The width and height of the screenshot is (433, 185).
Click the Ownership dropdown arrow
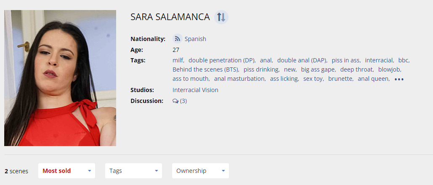point(223,171)
